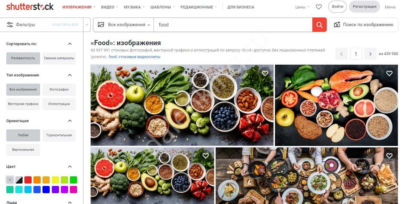
Task: Go to next results page arrow
Action: 370,54
